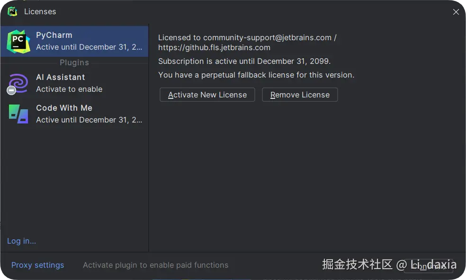Image resolution: width=466 pixels, height=280 pixels.
Task: Click the github.fls.jetbrains.com URL text
Action: pos(214,47)
